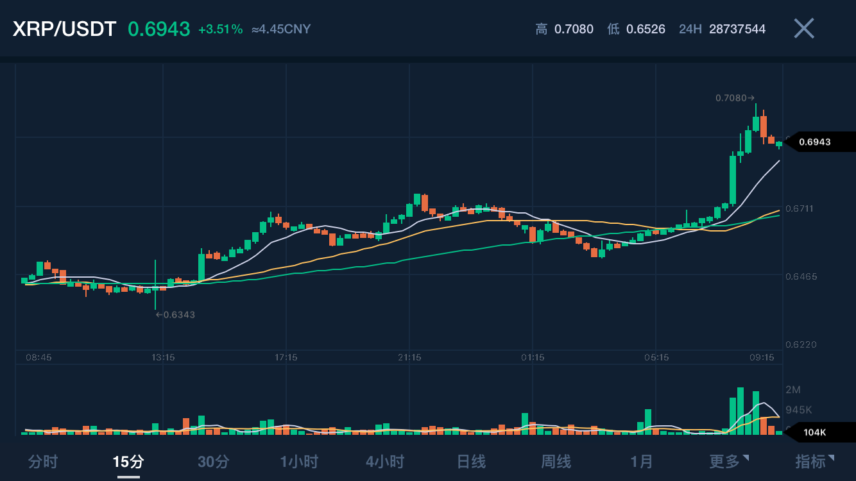856x481 pixels.
Task: Switch chart to 1小时 interval
Action: point(299,461)
